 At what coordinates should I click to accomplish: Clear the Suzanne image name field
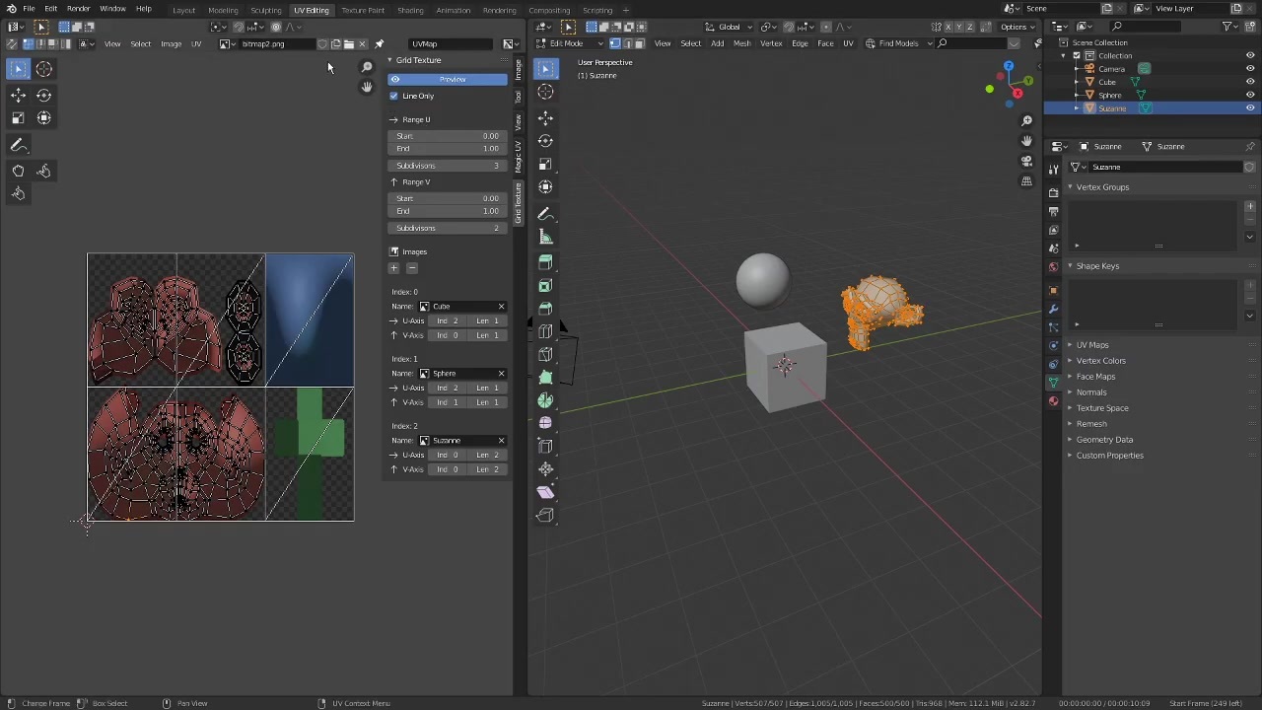(x=501, y=441)
